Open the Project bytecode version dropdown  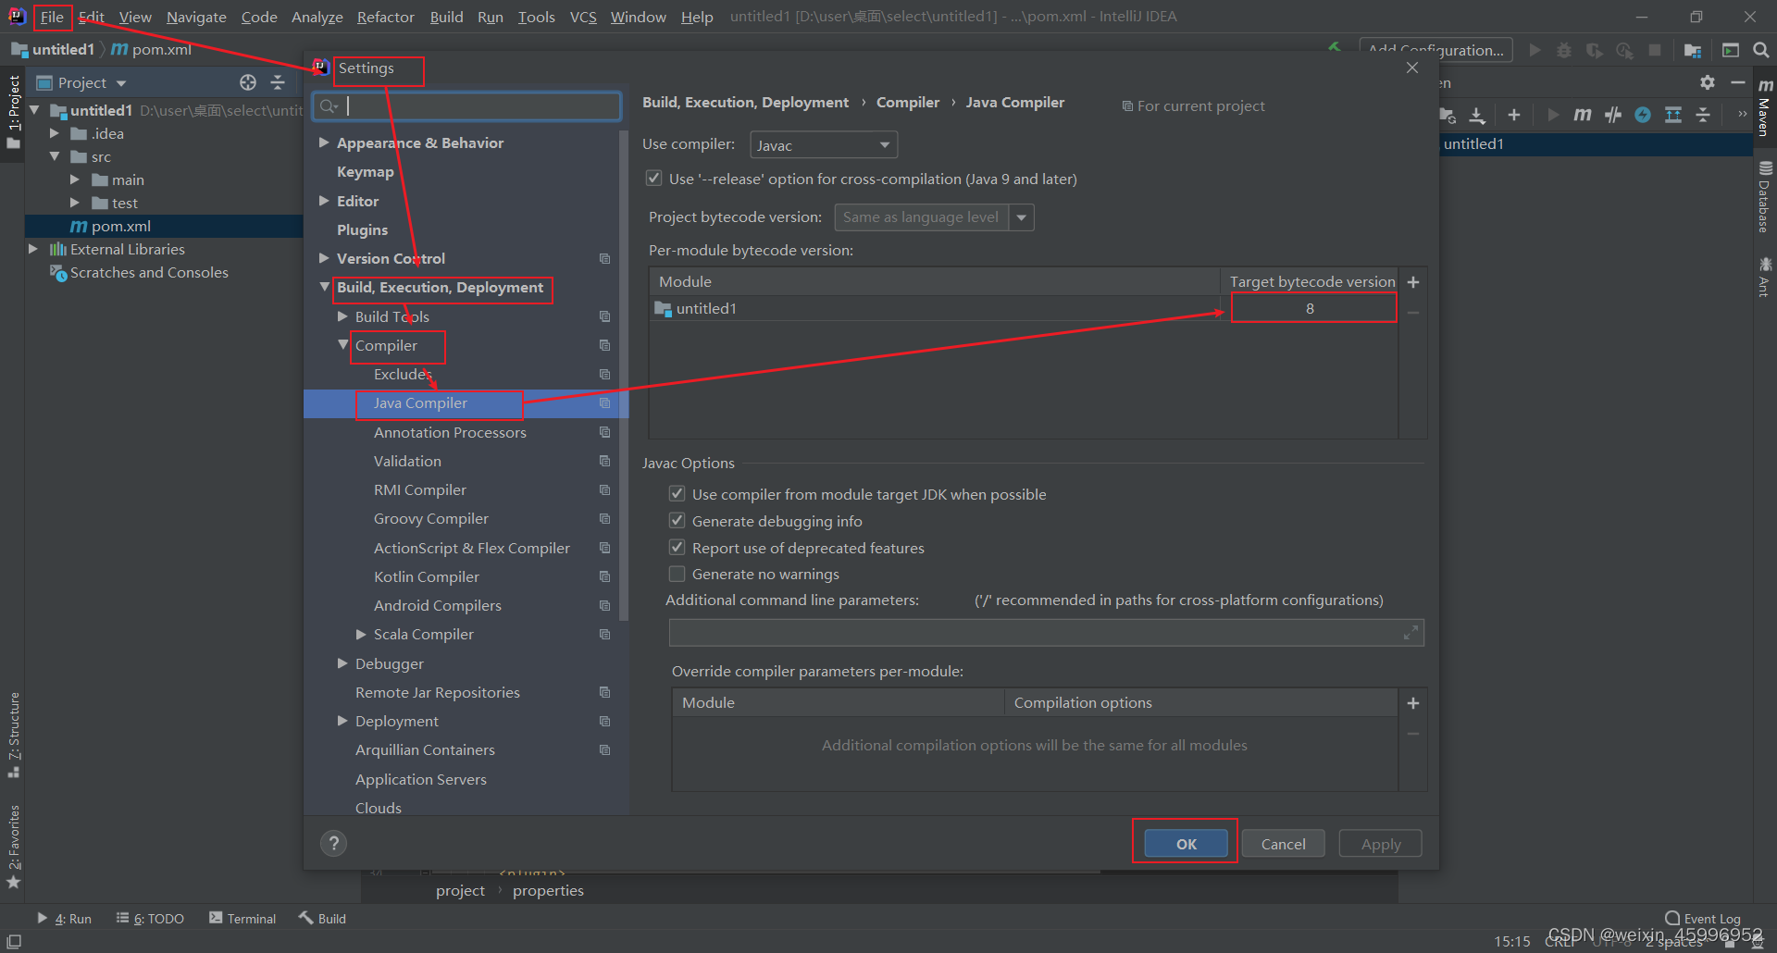[1020, 217]
